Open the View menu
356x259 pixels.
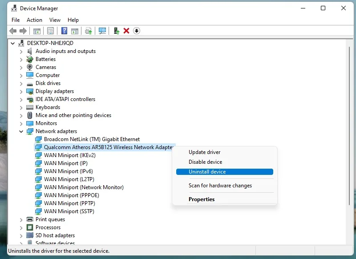[55, 20]
